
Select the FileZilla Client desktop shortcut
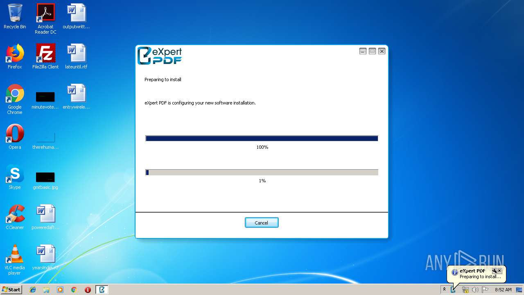[x=45, y=57]
